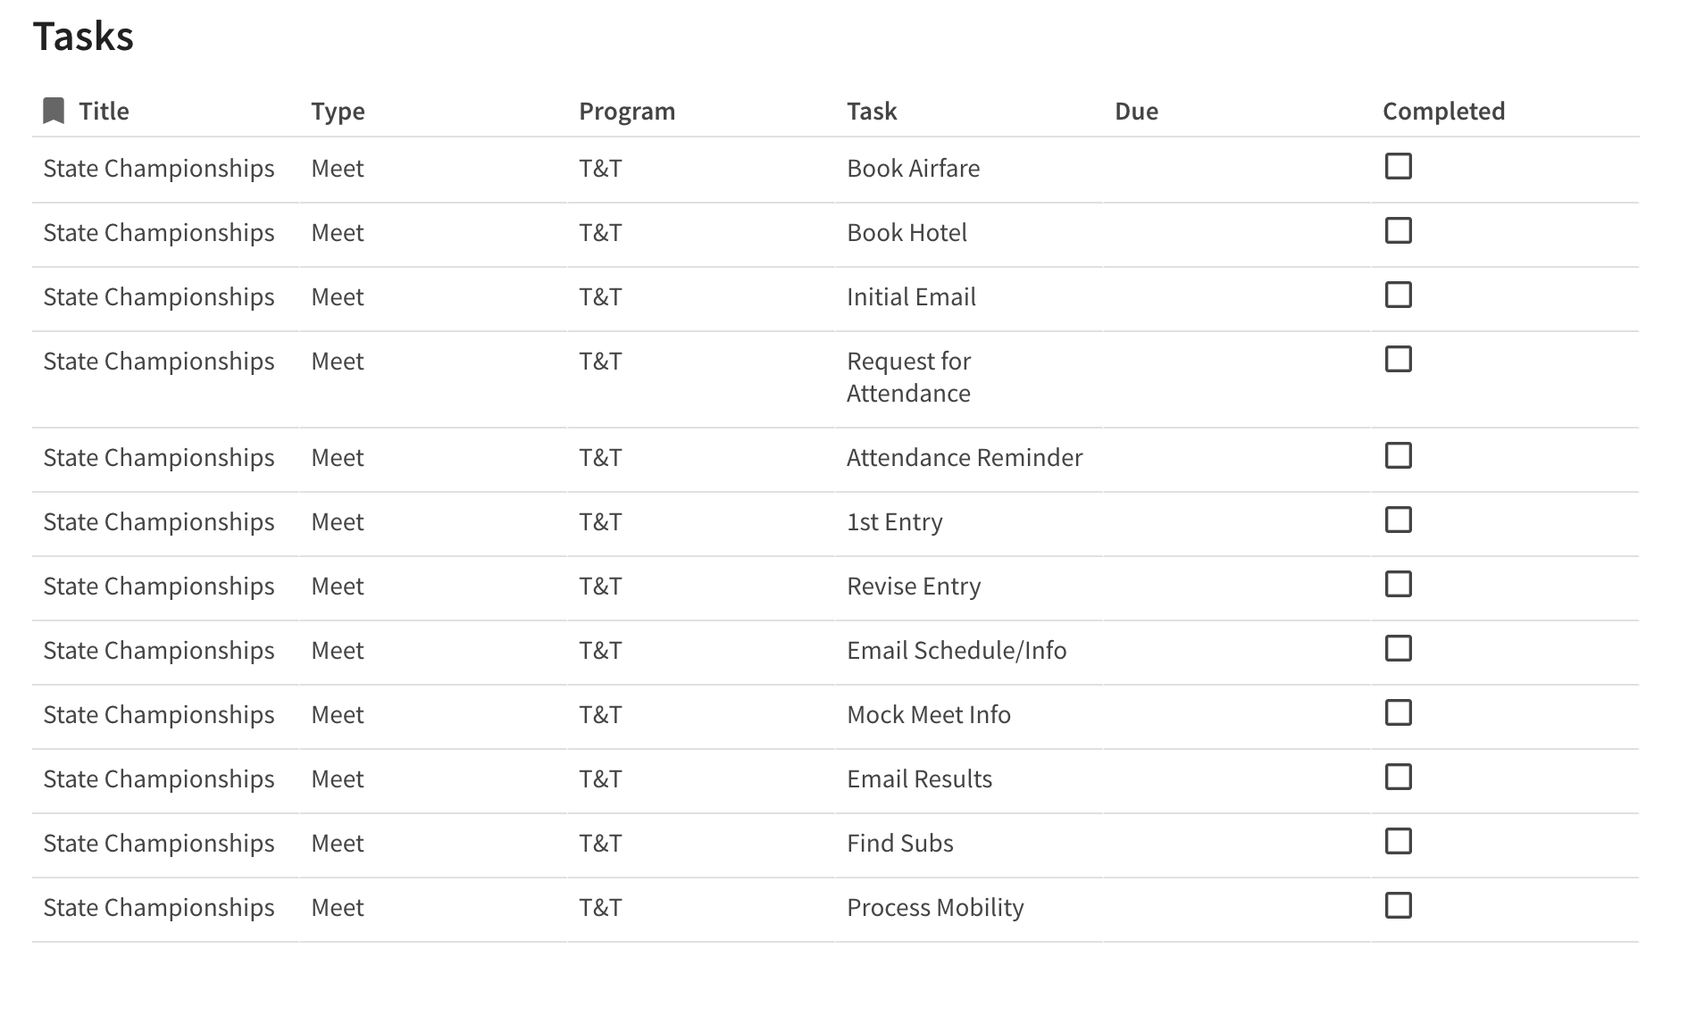This screenshot has height=1032, width=1688.
Task: Sort by the Type column header
Action: 338,112
